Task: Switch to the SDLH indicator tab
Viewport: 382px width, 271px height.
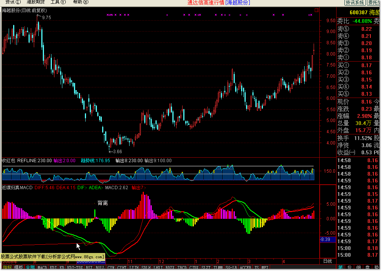Action: (146, 267)
